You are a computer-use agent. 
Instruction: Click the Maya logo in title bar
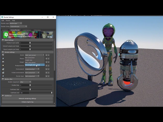[x=2, y=17]
